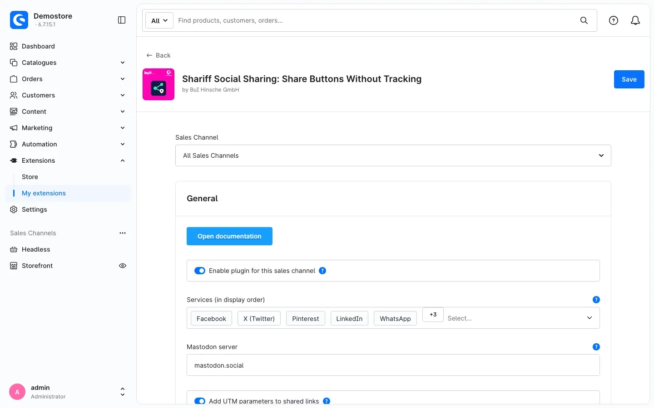Screen dimensions: 654x408
Task: Collapse sidebar with the panel icon
Action: tap(122, 20)
